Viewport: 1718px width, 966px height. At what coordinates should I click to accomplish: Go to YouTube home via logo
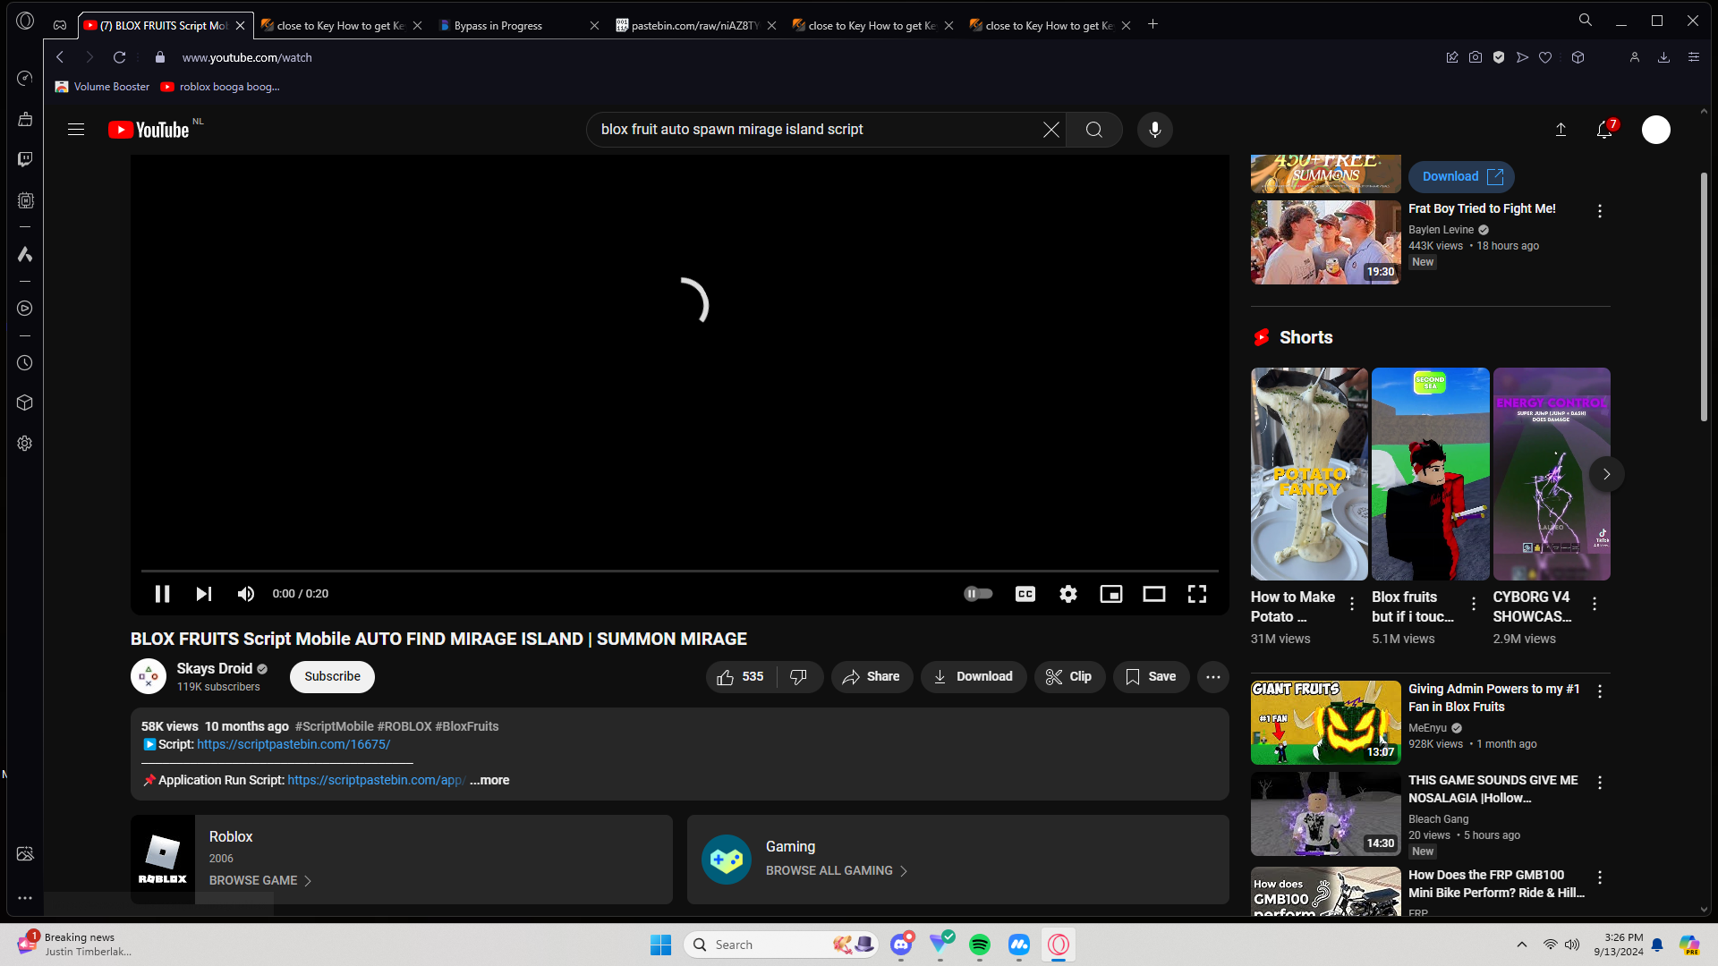(x=149, y=130)
